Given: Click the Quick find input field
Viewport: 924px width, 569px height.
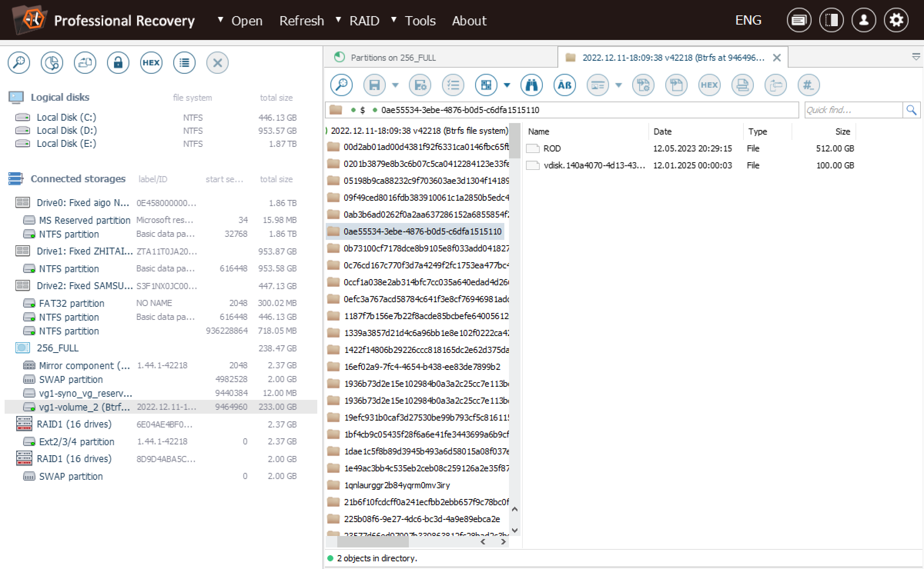Looking at the screenshot, I should click(x=853, y=110).
